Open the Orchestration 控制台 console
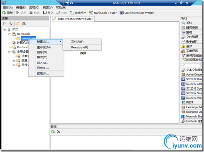Screen dimensions: 204x152 [x=137, y=13]
